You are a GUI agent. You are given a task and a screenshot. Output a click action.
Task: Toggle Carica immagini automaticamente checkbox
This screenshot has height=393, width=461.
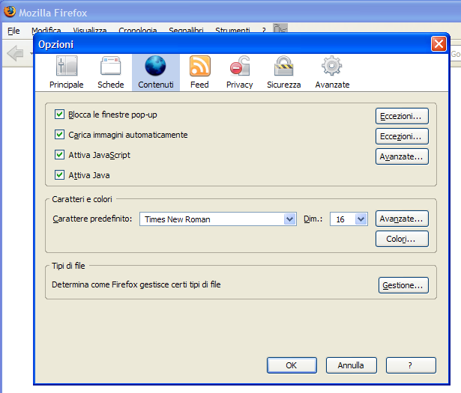tap(59, 135)
